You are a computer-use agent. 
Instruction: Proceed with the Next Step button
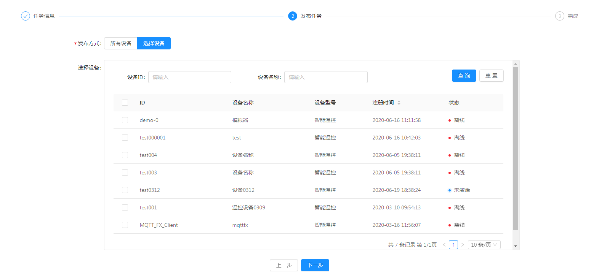click(315, 265)
